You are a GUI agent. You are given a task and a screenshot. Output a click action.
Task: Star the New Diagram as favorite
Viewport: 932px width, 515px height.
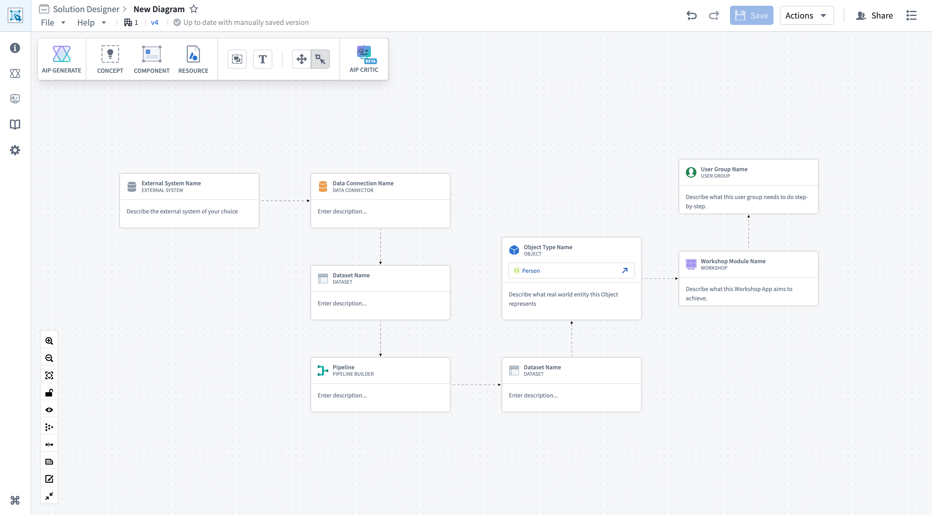click(194, 9)
